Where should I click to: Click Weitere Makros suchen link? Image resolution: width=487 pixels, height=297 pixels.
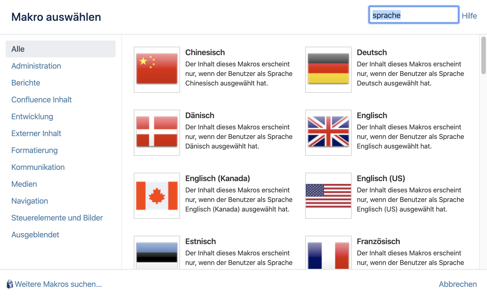pyautogui.click(x=58, y=284)
